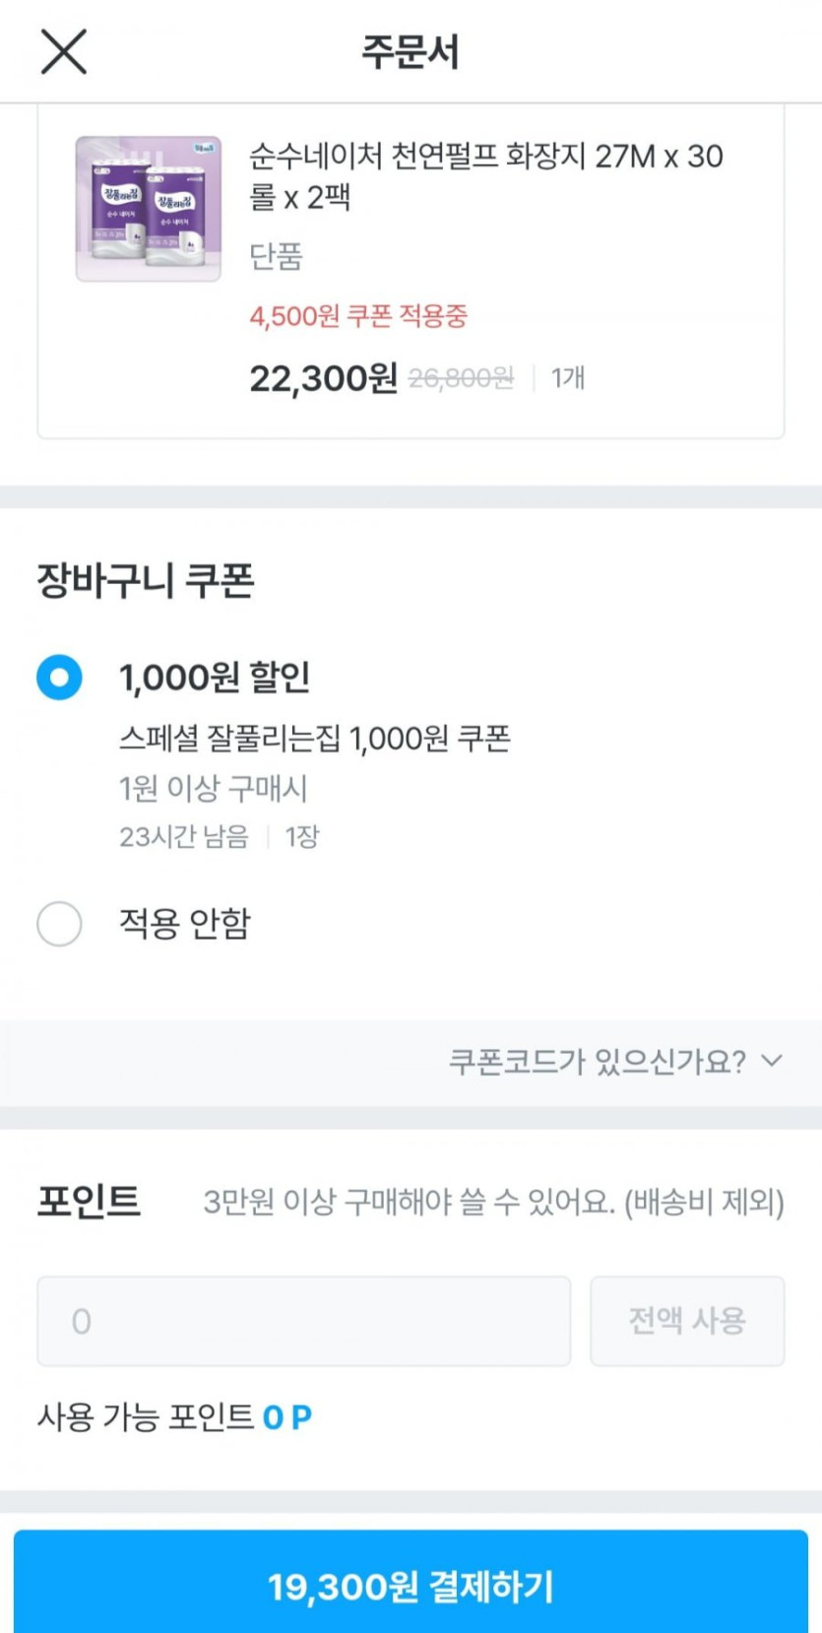Tap the blue 0 P available points value
The height and width of the screenshot is (1633, 822).
click(x=287, y=1417)
